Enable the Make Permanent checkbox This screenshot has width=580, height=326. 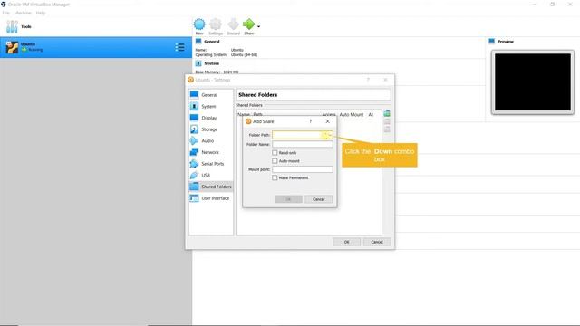coord(275,177)
